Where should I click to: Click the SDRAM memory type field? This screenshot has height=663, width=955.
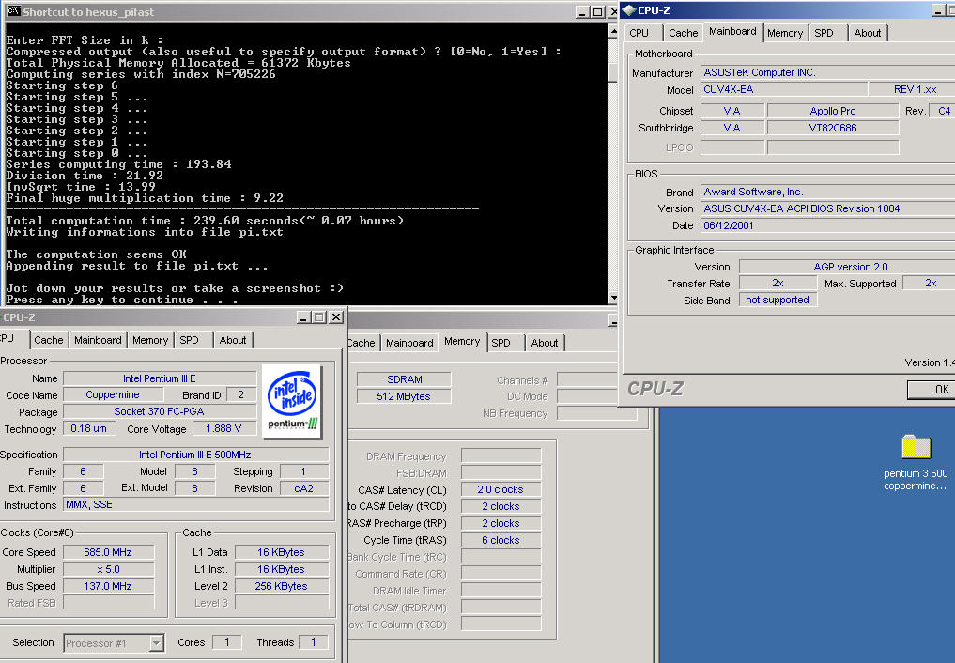tap(404, 379)
